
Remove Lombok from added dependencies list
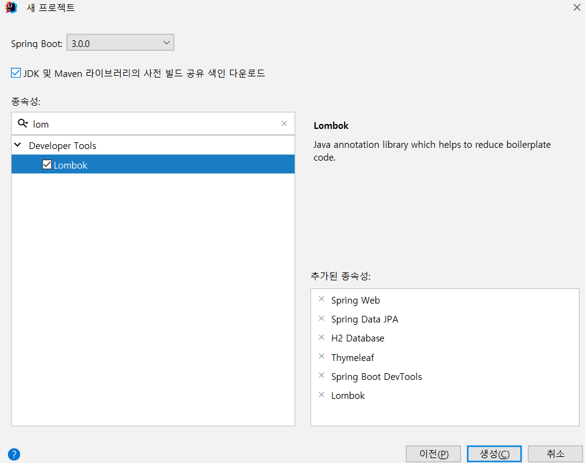pos(321,395)
